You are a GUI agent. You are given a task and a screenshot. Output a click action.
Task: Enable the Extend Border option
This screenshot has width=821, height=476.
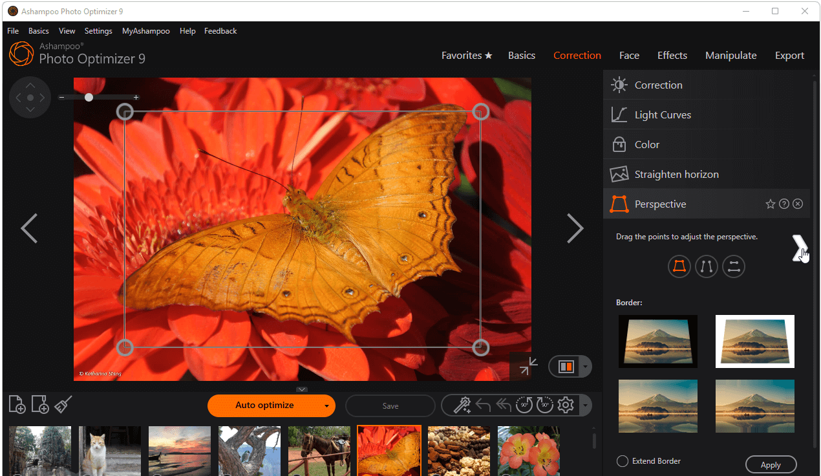tap(623, 461)
